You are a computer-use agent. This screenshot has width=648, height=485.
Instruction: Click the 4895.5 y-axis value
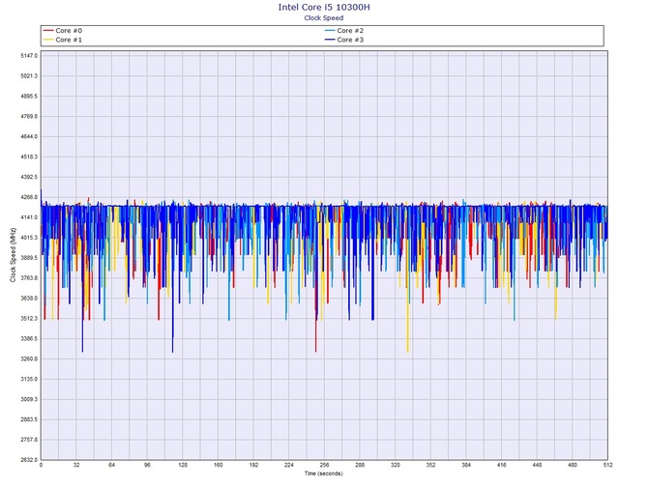tap(29, 97)
